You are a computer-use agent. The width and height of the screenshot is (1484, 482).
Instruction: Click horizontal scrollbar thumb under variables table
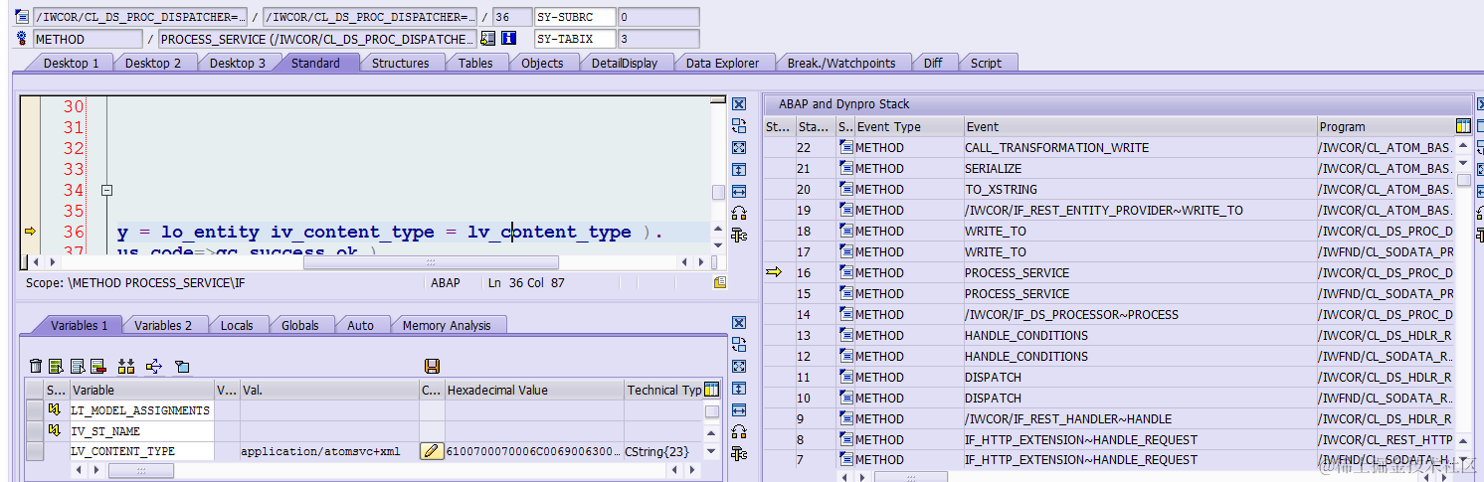(139, 470)
